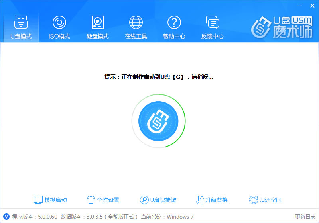Open the 硬盘模式 hard disk mode
This screenshot has width=319, height=223.
point(98,23)
